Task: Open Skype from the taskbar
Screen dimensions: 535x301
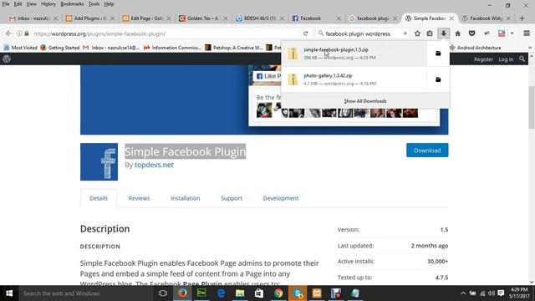Action: point(298,293)
